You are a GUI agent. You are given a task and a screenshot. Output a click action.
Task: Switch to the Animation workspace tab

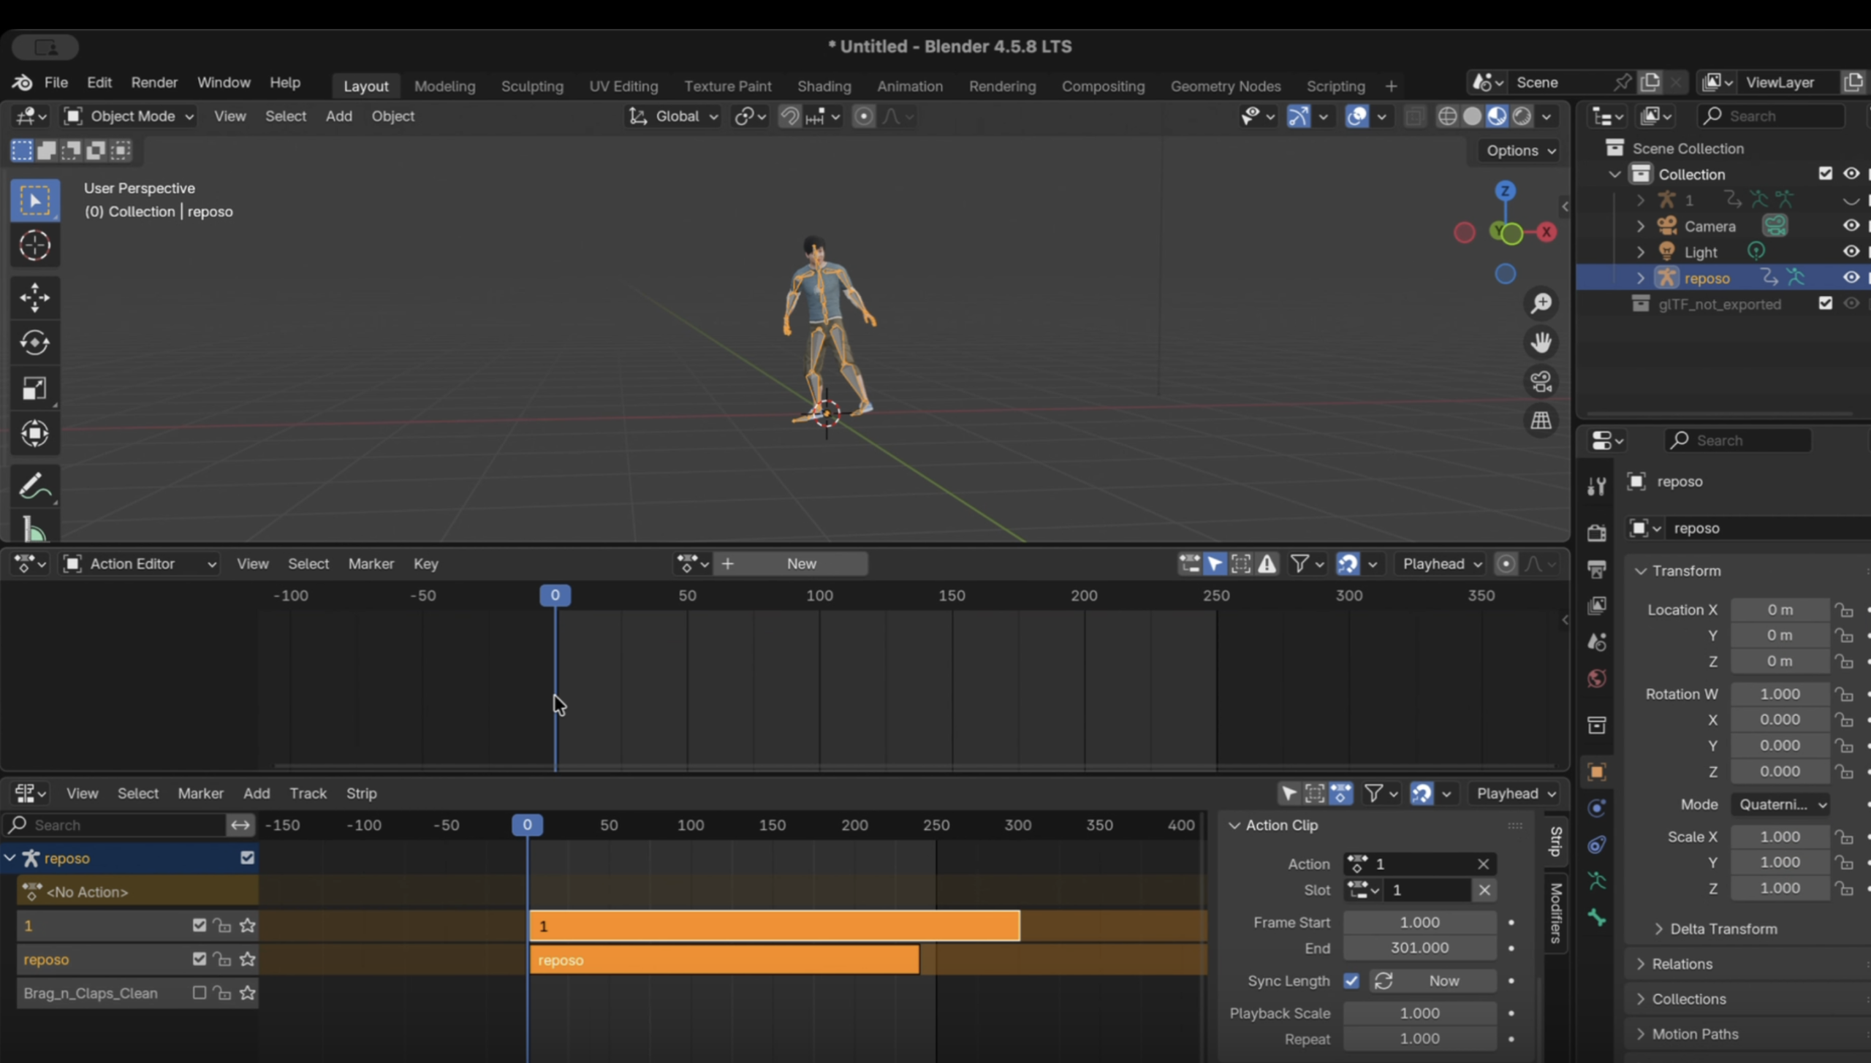pos(909,86)
